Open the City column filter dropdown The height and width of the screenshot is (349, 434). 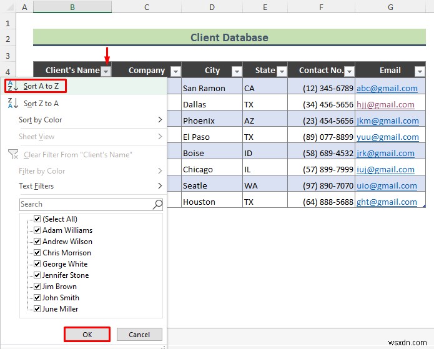point(237,71)
